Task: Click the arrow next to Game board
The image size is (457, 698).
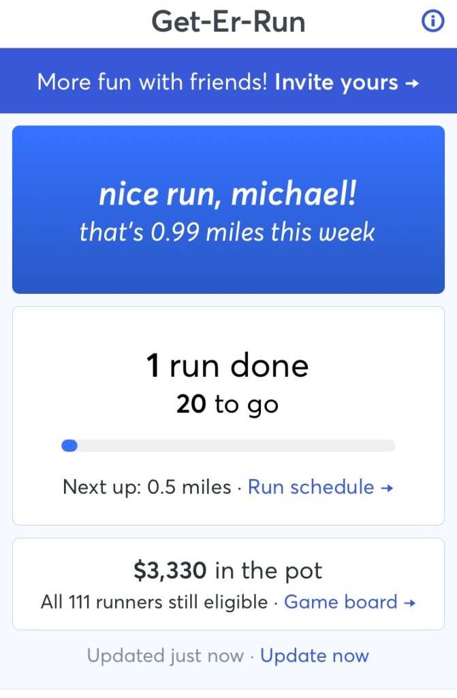Action: 409,603
